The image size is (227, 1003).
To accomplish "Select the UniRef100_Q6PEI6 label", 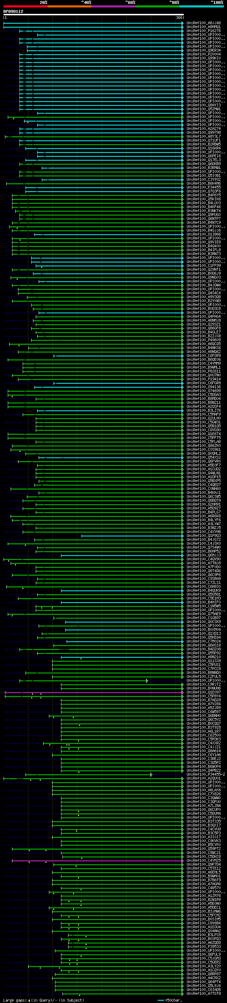I will coord(203,156).
